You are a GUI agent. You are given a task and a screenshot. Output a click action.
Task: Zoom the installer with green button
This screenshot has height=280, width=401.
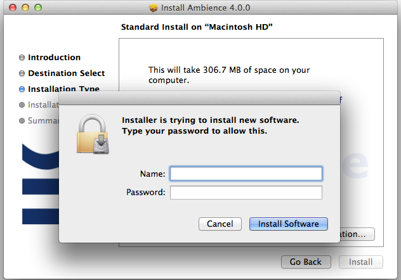[38, 8]
